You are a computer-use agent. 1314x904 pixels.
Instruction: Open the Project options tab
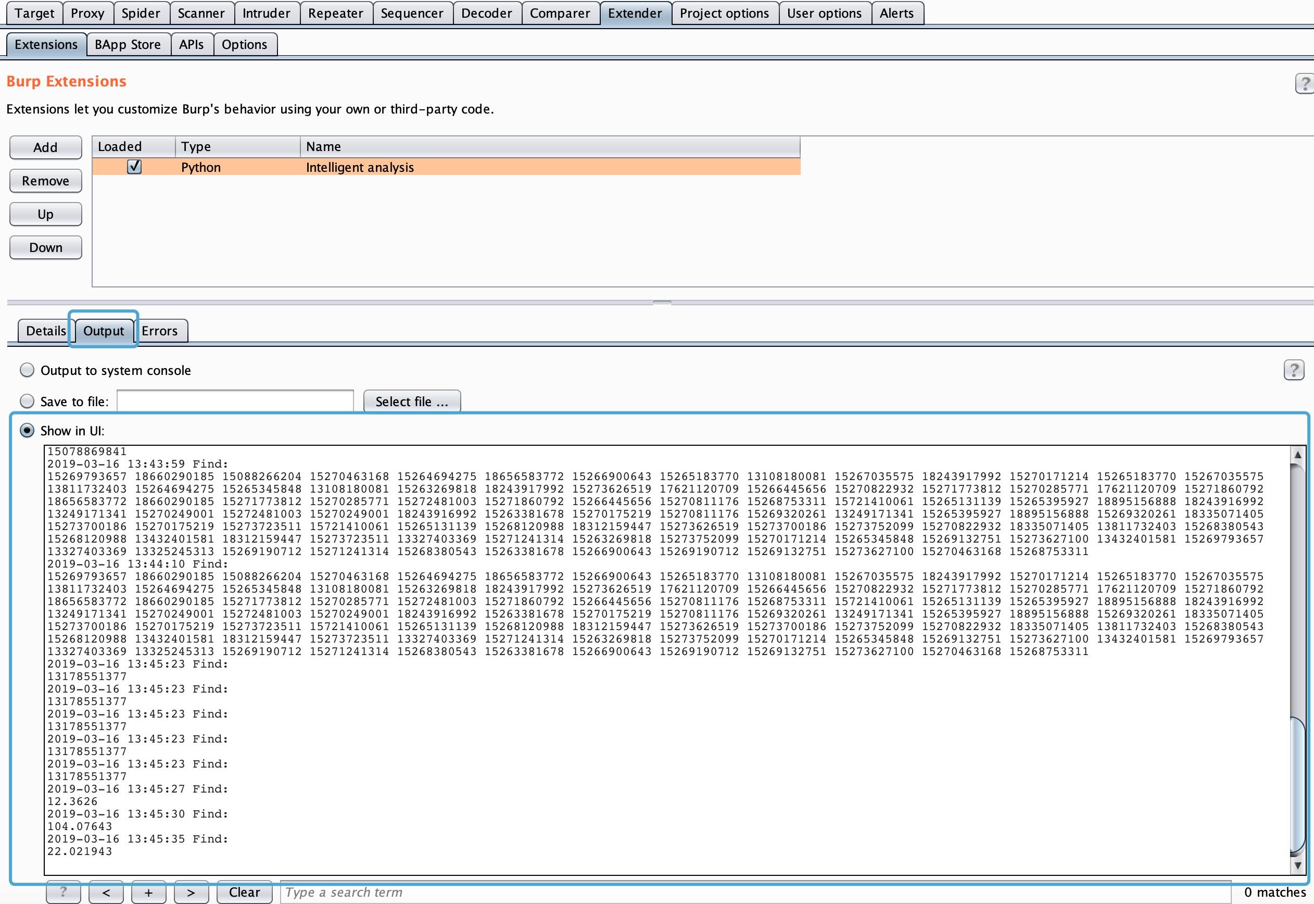tap(725, 13)
